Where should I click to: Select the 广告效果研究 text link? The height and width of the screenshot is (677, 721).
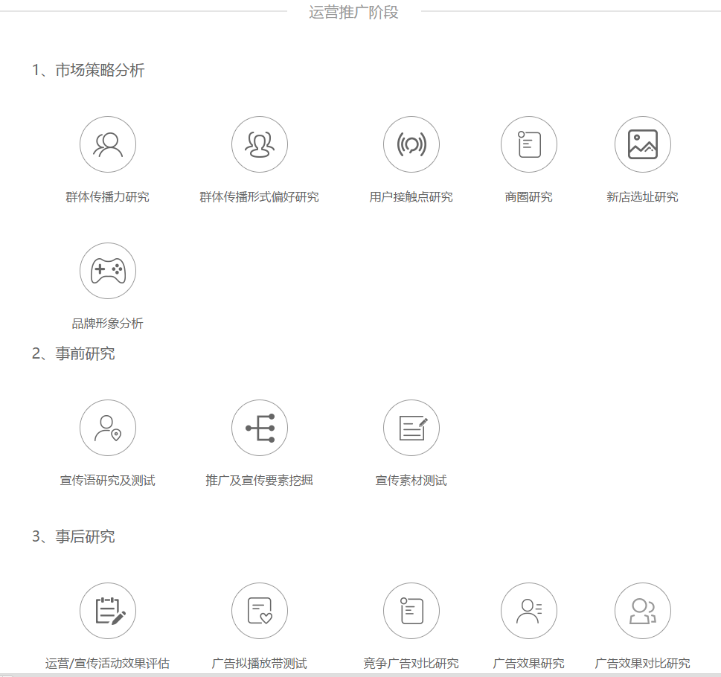point(529,664)
